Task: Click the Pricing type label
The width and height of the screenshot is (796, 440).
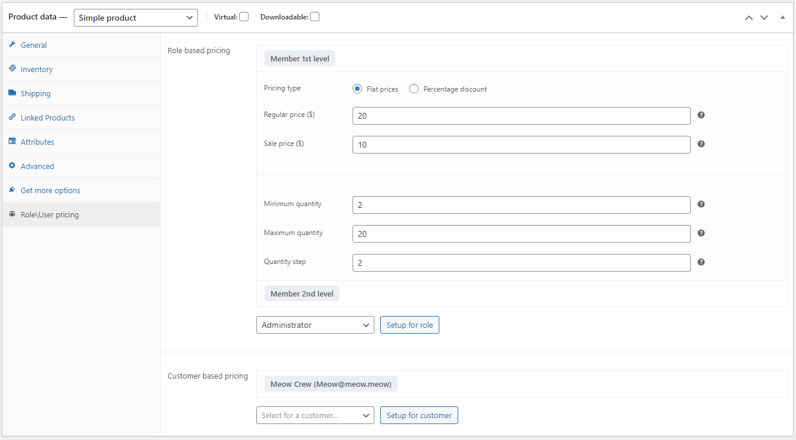Action: click(x=282, y=88)
